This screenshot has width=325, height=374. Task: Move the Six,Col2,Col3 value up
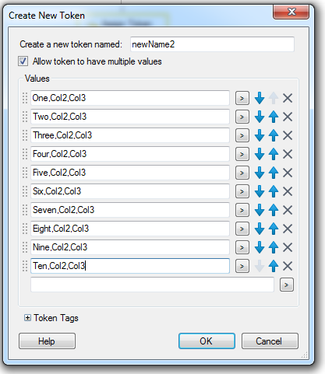coord(274,191)
